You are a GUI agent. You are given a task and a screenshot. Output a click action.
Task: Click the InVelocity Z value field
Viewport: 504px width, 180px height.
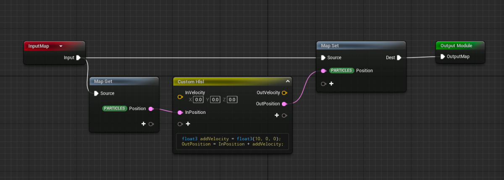tap(232, 100)
